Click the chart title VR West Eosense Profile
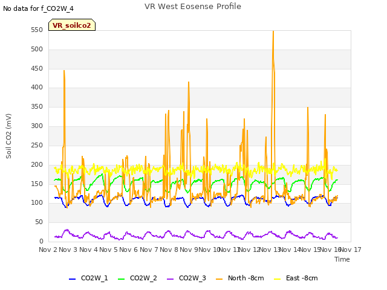This screenshot has height=290, width=387. (193, 7)
